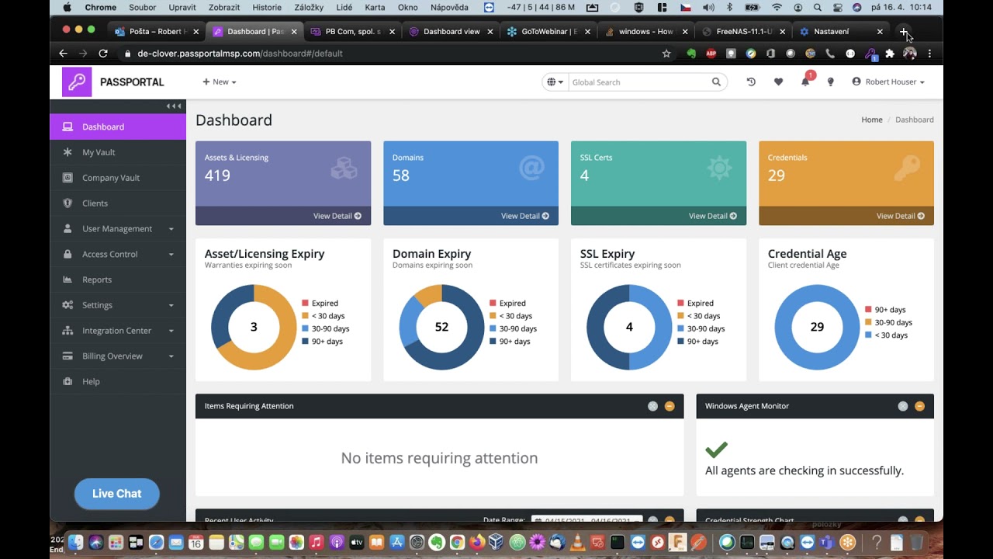
Task: Open the Date Range picker field
Action: tap(587, 519)
